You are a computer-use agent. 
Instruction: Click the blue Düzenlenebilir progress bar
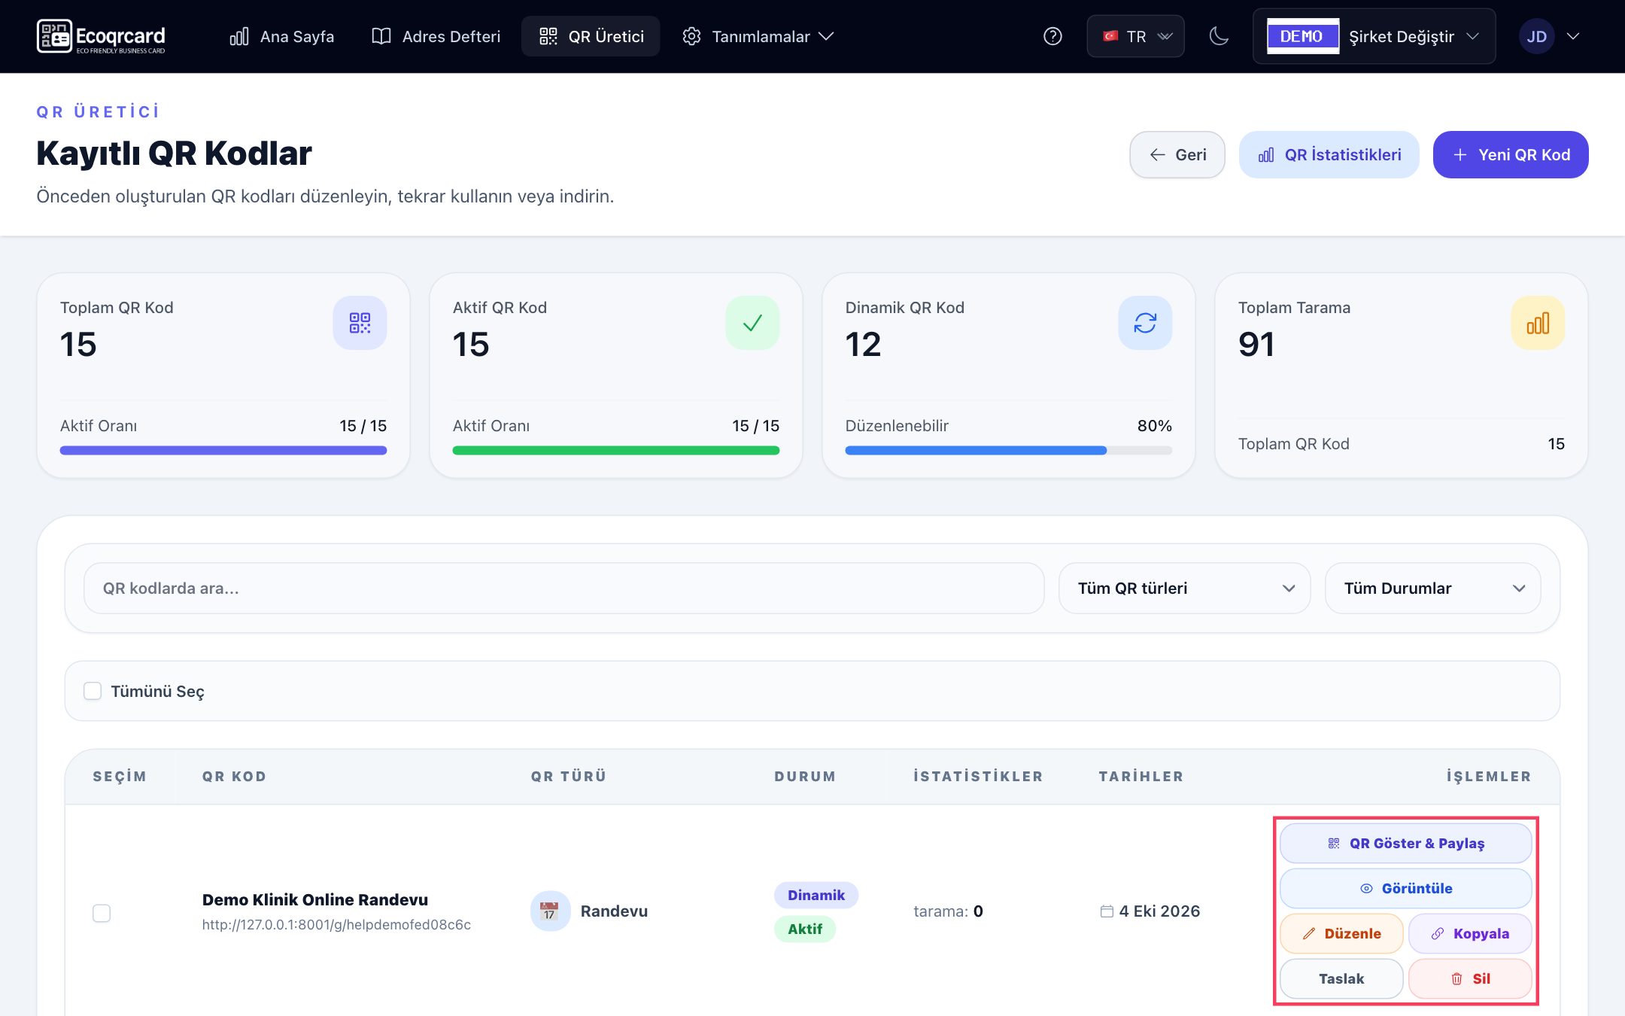(1008, 451)
